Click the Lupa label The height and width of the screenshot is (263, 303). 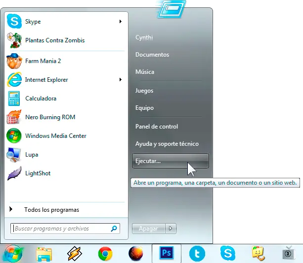pos(32,155)
